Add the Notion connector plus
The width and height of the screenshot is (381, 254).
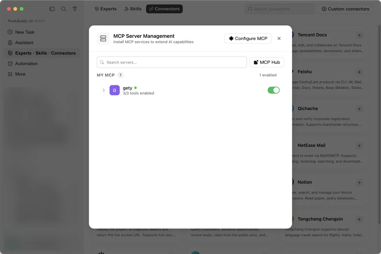[x=359, y=183]
